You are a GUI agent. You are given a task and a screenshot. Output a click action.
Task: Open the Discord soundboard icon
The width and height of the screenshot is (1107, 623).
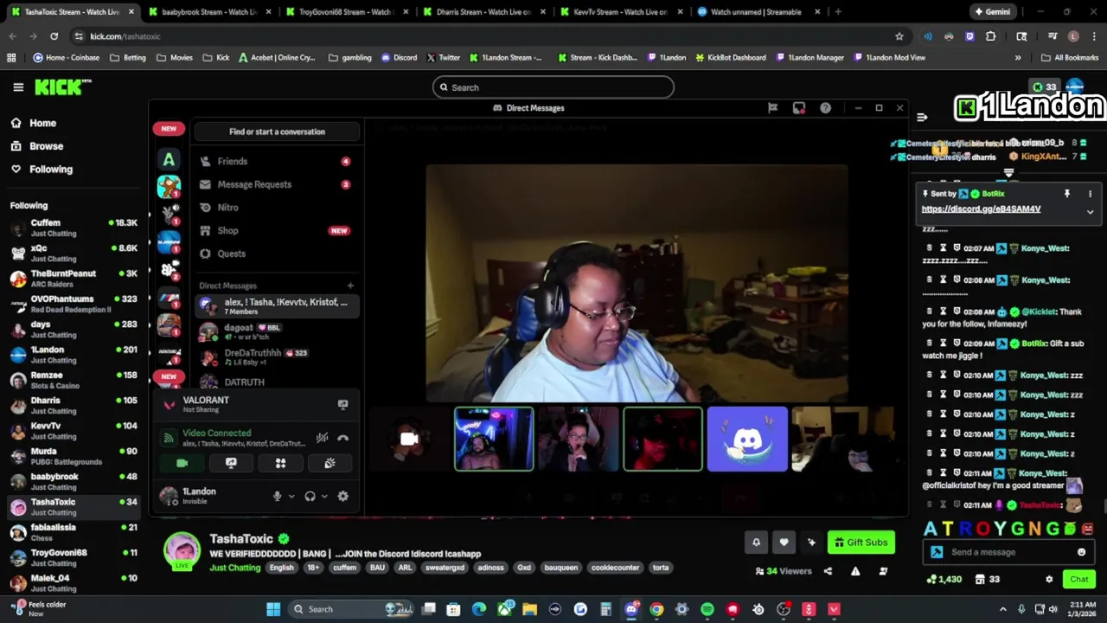(x=330, y=463)
